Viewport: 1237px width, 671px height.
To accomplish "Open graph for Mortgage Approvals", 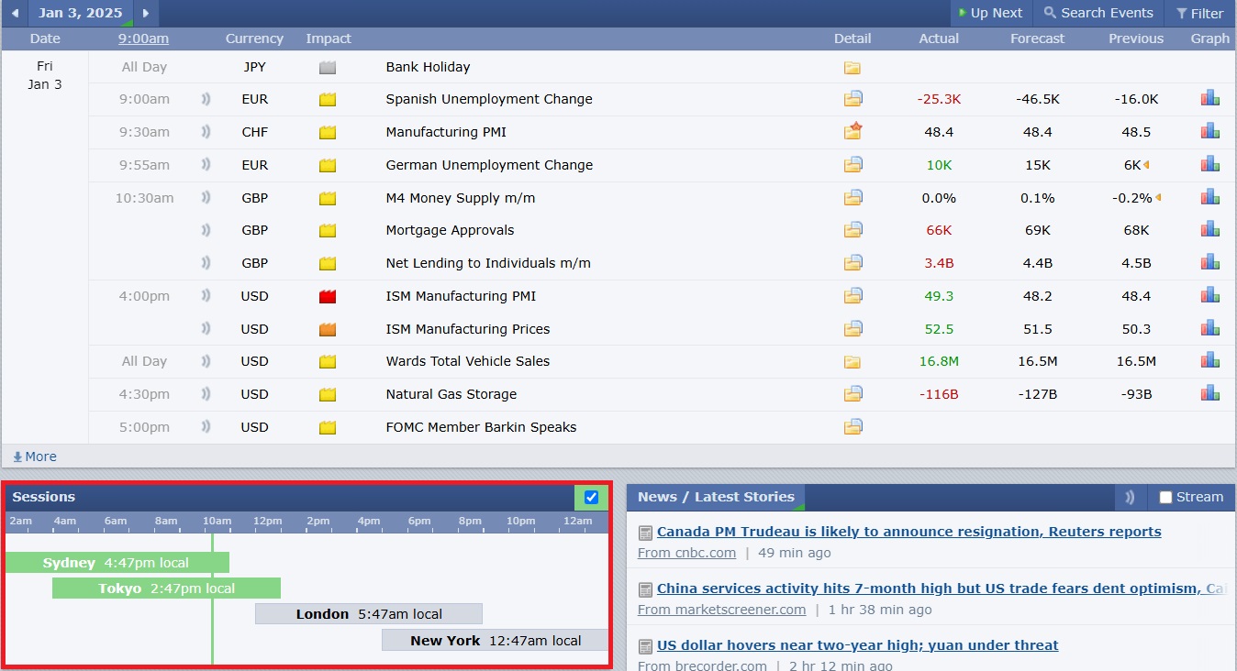I will pos(1210,229).
